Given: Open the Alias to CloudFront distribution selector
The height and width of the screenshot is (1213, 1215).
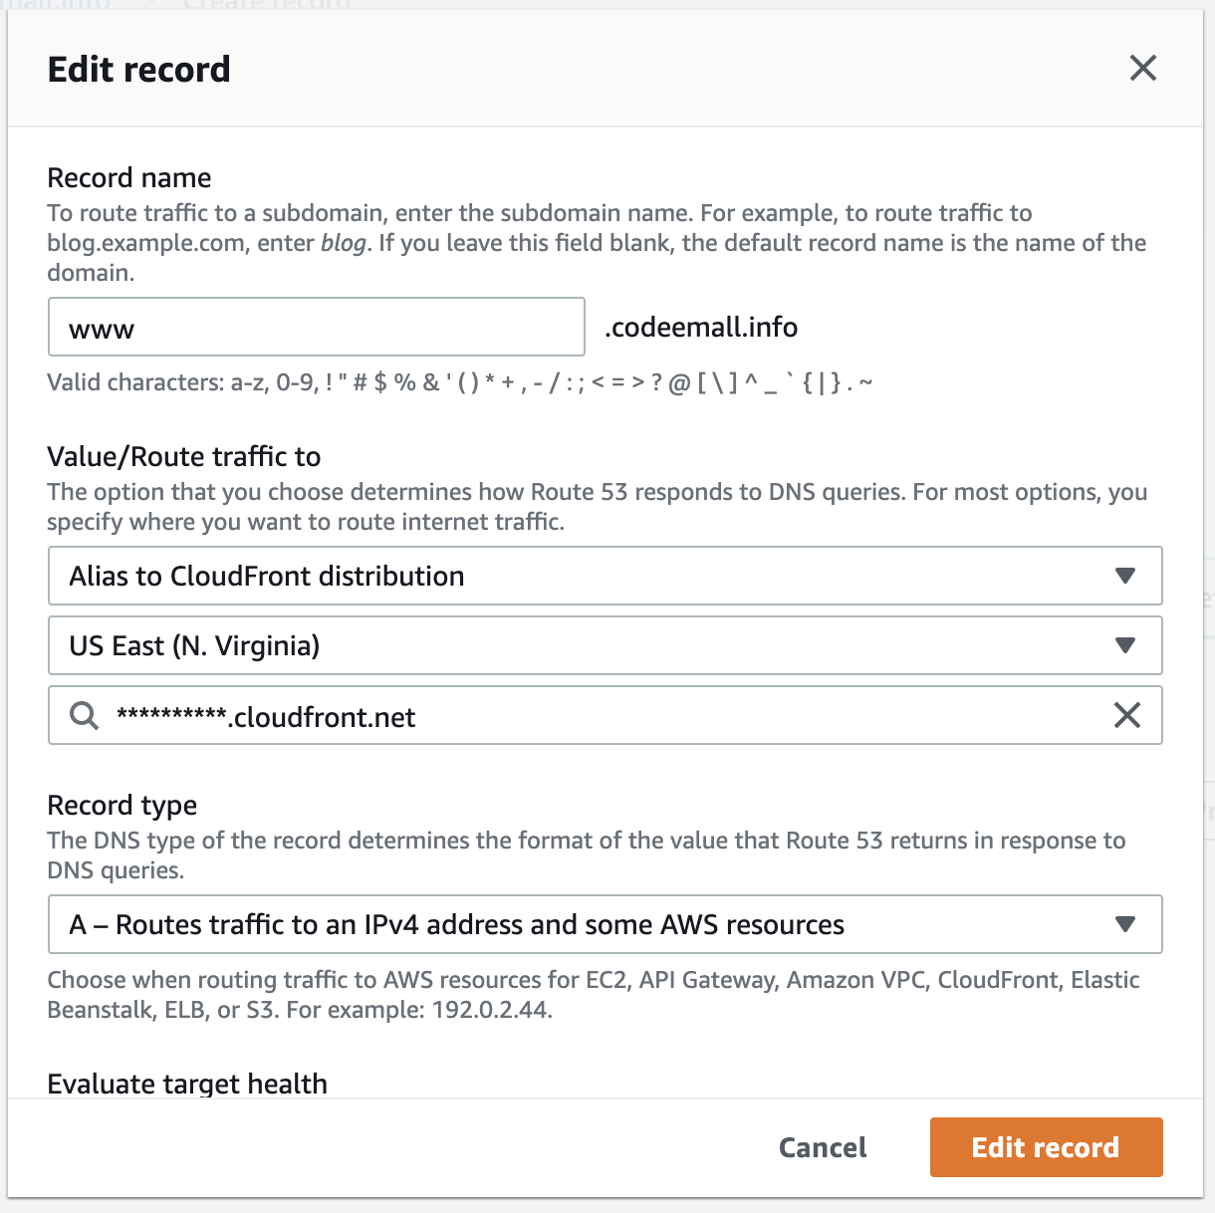Looking at the screenshot, I should tap(606, 576).
